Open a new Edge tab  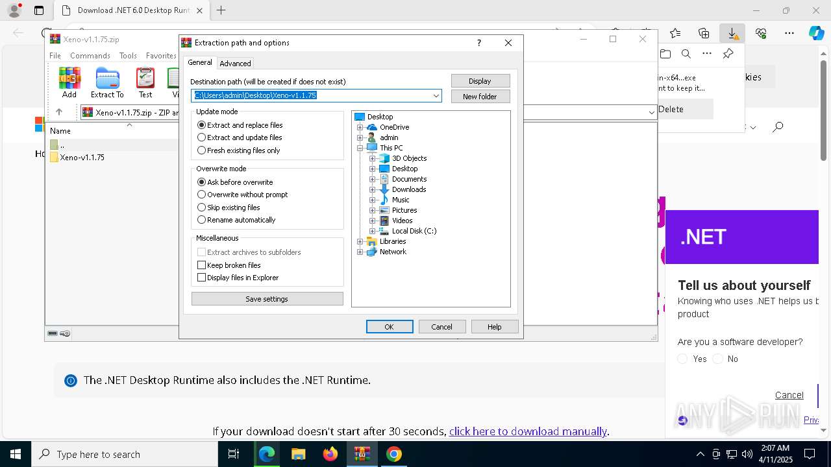coord(221,10)
